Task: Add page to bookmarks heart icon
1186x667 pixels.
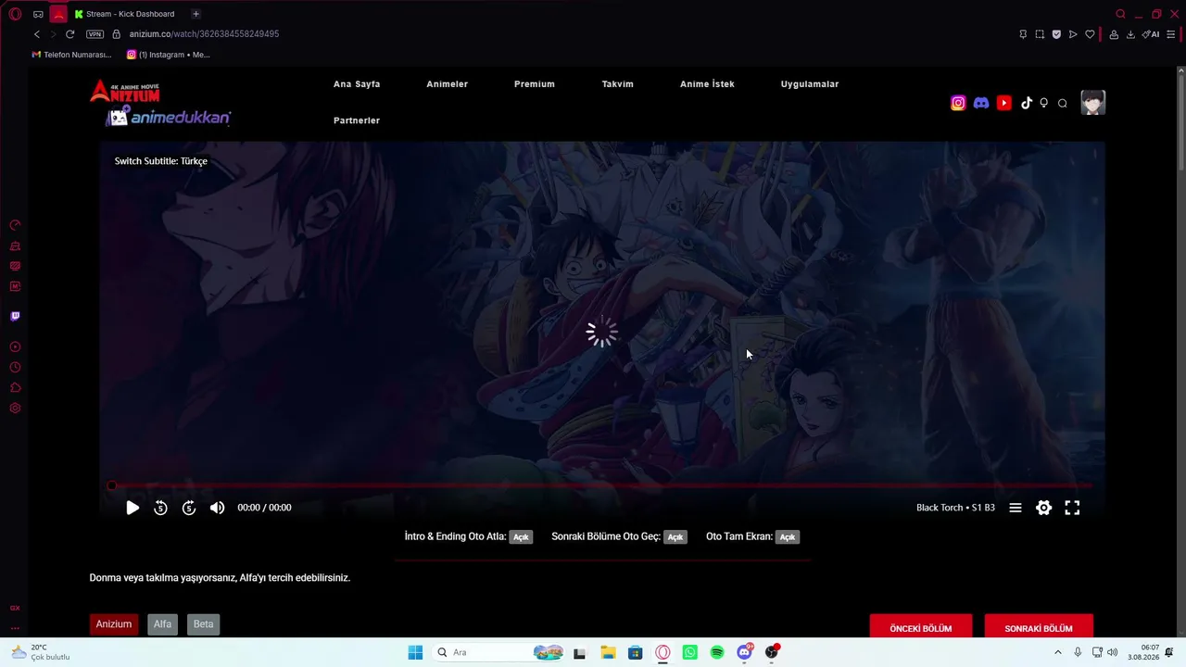Action: pyautogui.click(x=1090, y=34)
